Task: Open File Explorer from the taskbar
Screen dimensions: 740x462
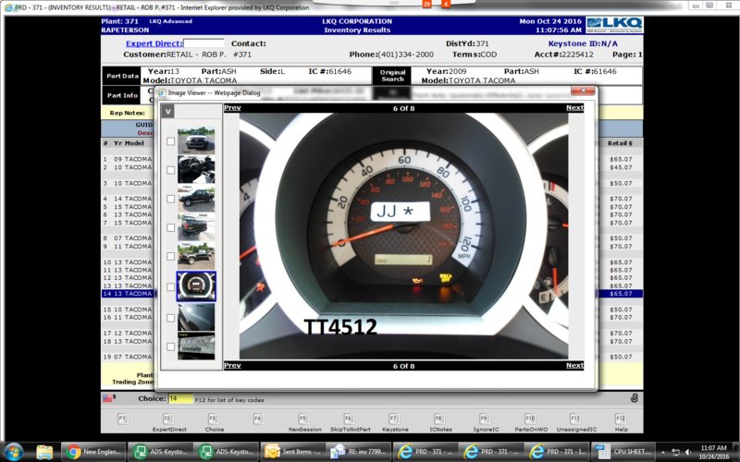Action: (44, 452)
